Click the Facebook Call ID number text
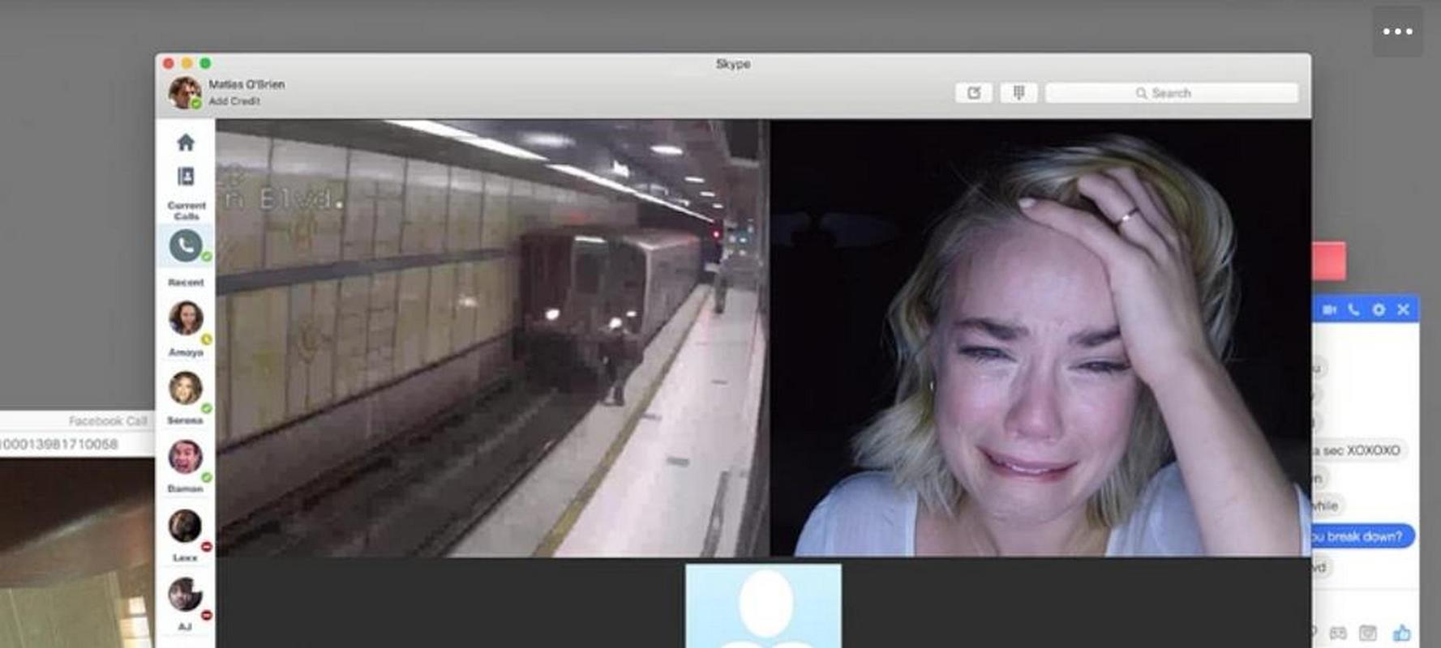Viewport: 1441px width, 648px height. click(x=59, y=444)
